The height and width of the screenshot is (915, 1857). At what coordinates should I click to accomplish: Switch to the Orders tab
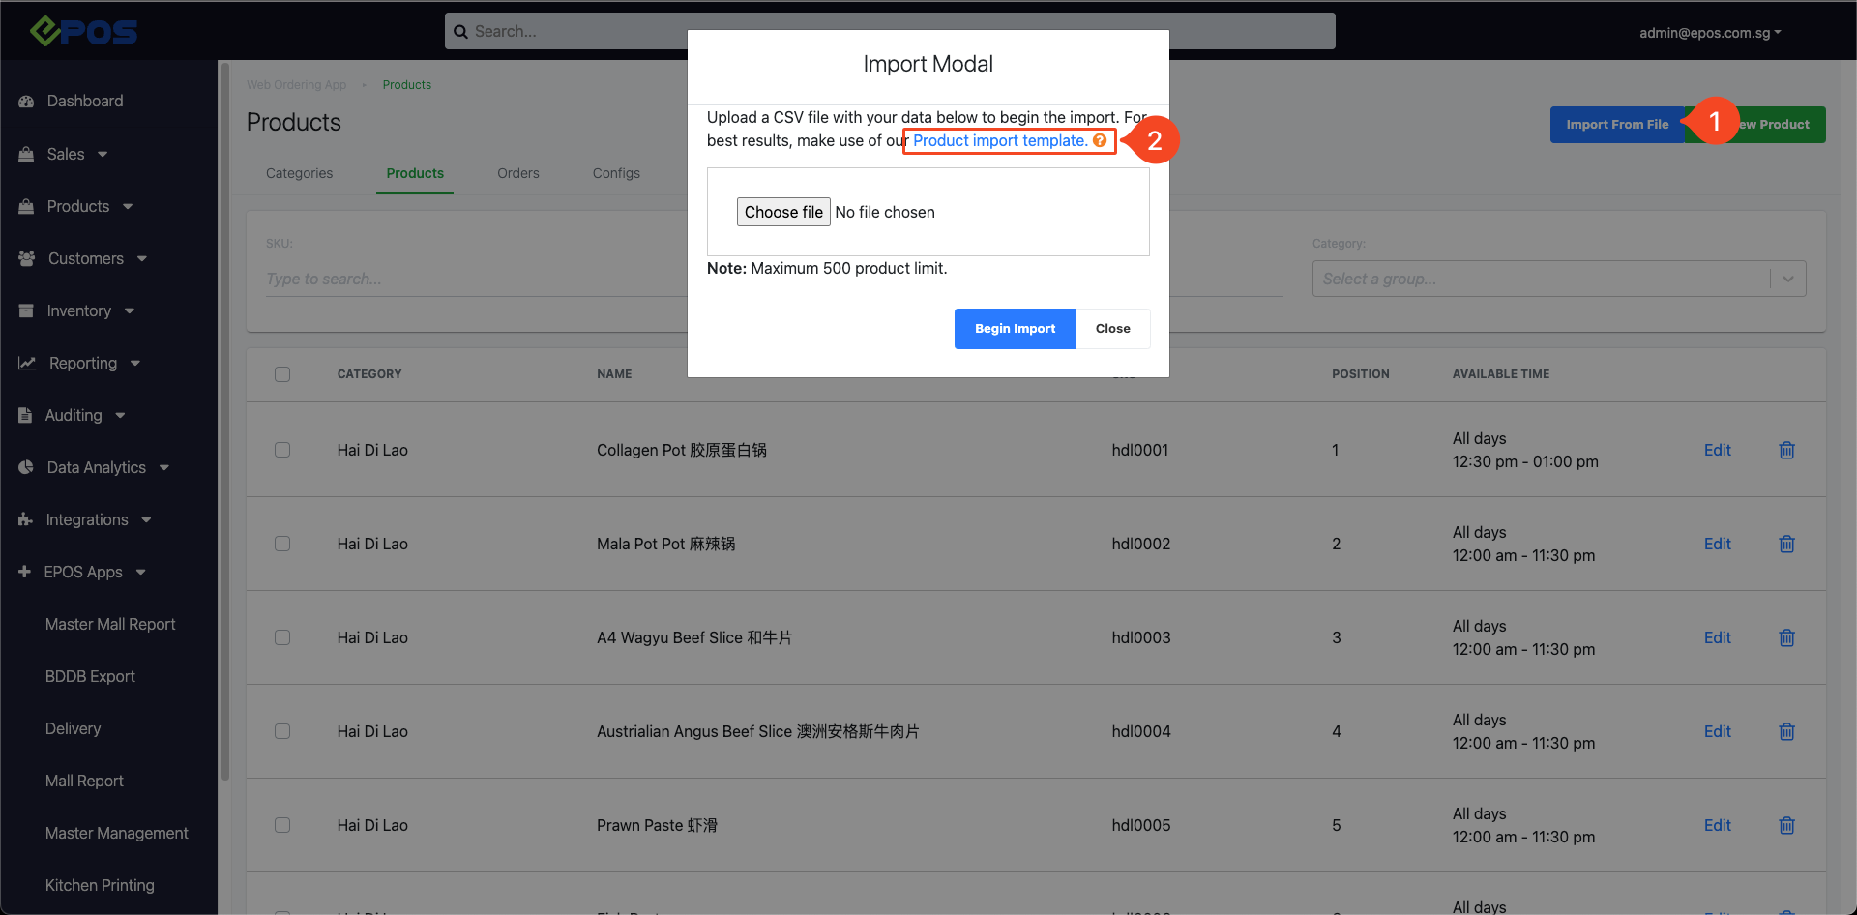tap(518, 173)
